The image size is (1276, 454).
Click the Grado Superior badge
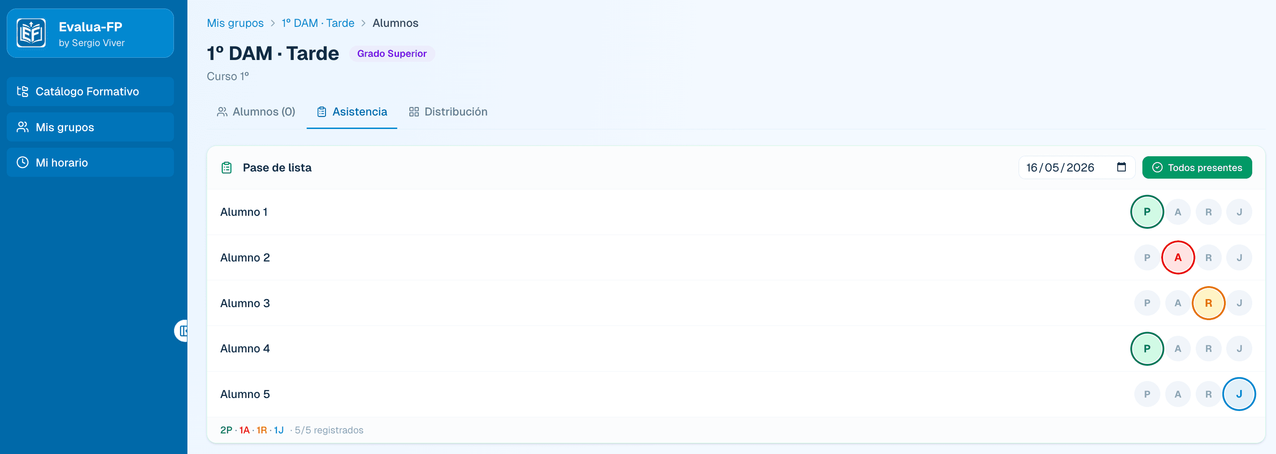point(392,53)
